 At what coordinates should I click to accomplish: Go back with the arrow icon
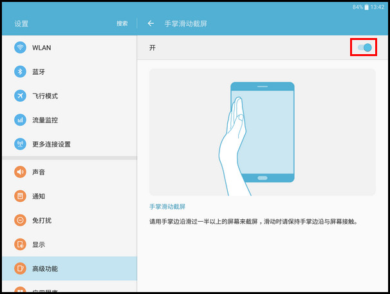point(151,23)
